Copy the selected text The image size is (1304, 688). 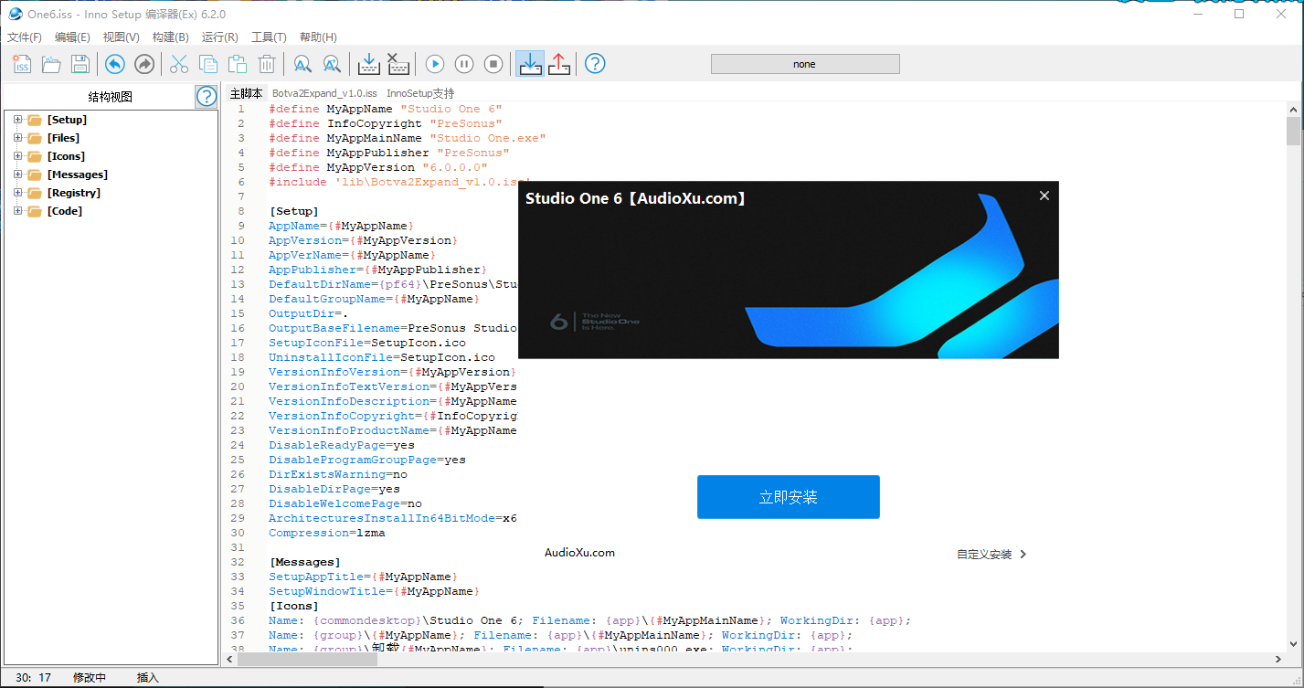point(208,64)
